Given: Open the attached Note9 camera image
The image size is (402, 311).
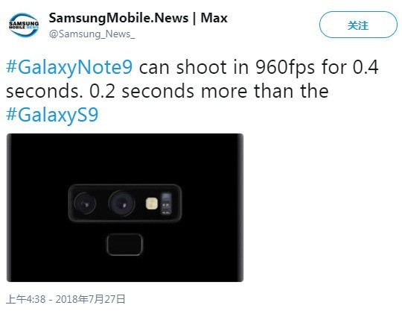Looking at the screenshot, I should pyautogui.click(x=125, y=207).
